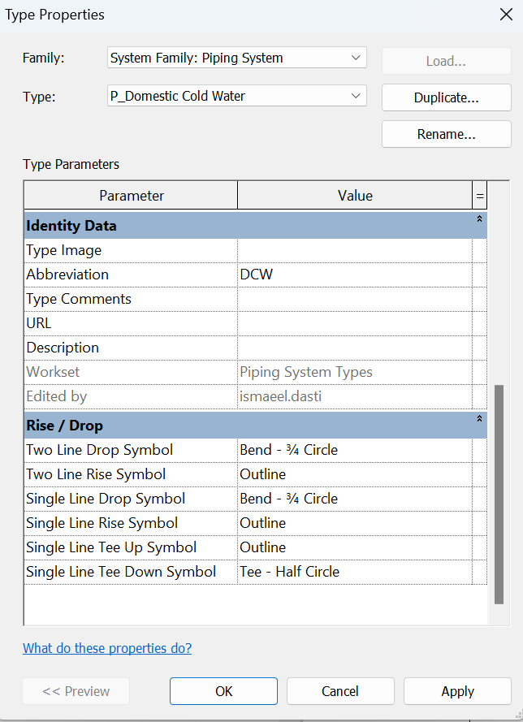
Task: Cancel the Type Properties dialog
Action: coord(340,691)
